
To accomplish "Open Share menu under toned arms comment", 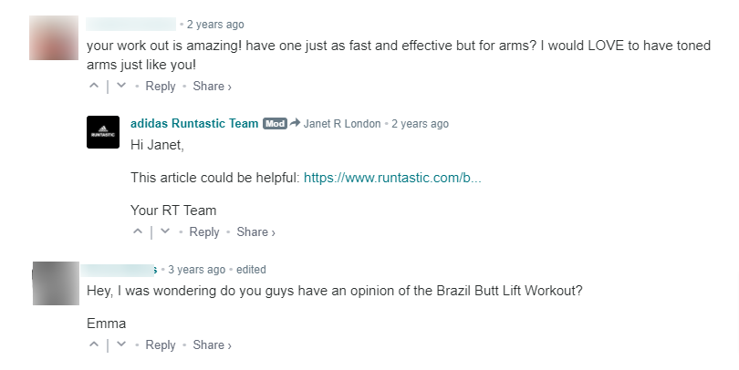I will click(213, 87).
